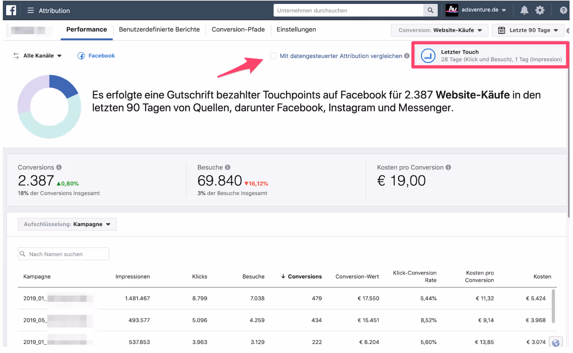
Task: Click the info icon beside Conversions
Action: [59, 167]
